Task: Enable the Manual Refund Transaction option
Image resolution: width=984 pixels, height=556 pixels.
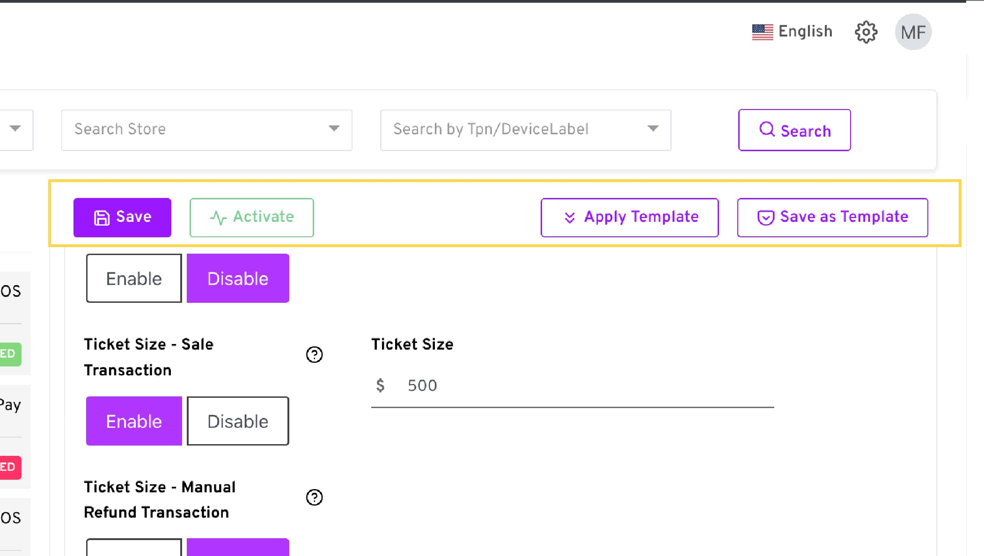Action: 134,548
